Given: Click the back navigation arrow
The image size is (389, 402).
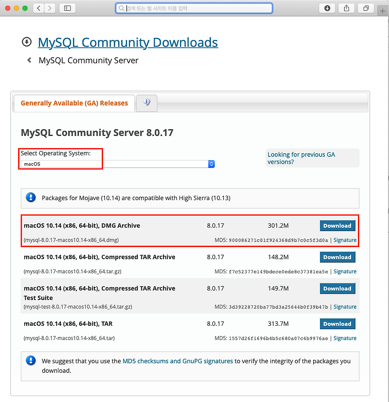Looking at the screenshot, I should point(38,8).
